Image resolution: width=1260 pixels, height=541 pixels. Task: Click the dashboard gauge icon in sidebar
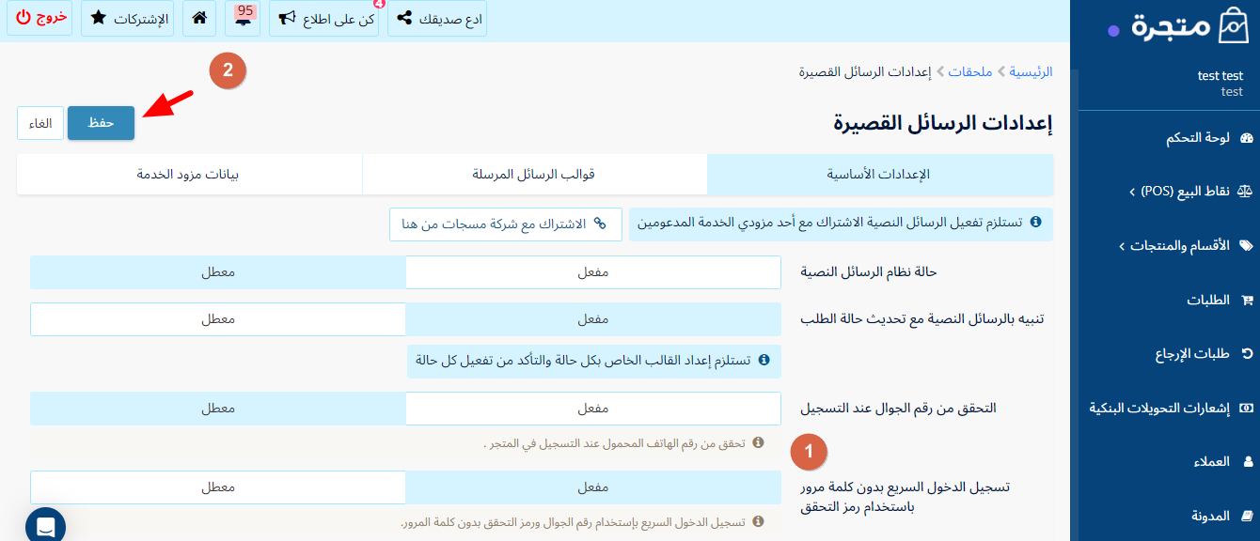click(x=1247, y=138)
